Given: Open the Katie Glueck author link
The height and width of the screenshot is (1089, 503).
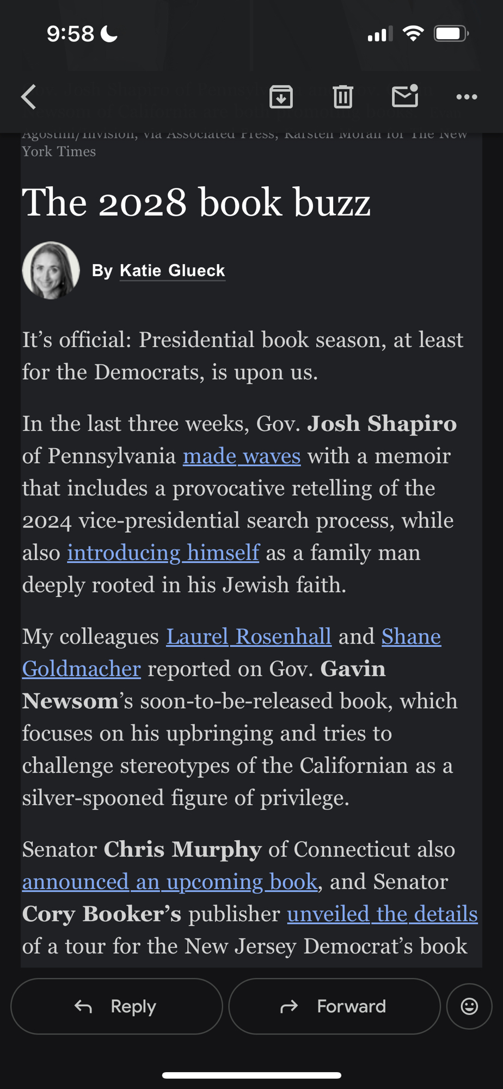Looking at the screenshot, I should coord(172,271).
